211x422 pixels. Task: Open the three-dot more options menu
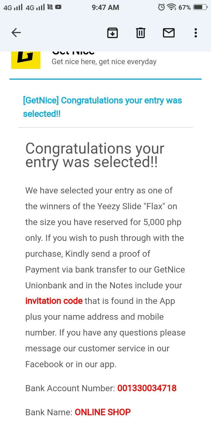pos(196,33)
